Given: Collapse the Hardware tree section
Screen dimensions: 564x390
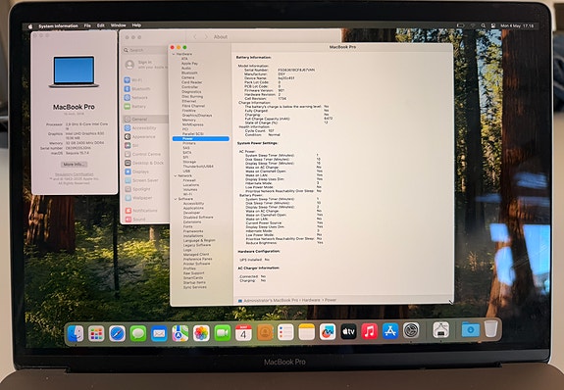Looking at the screenshot, I should point(174,54).
